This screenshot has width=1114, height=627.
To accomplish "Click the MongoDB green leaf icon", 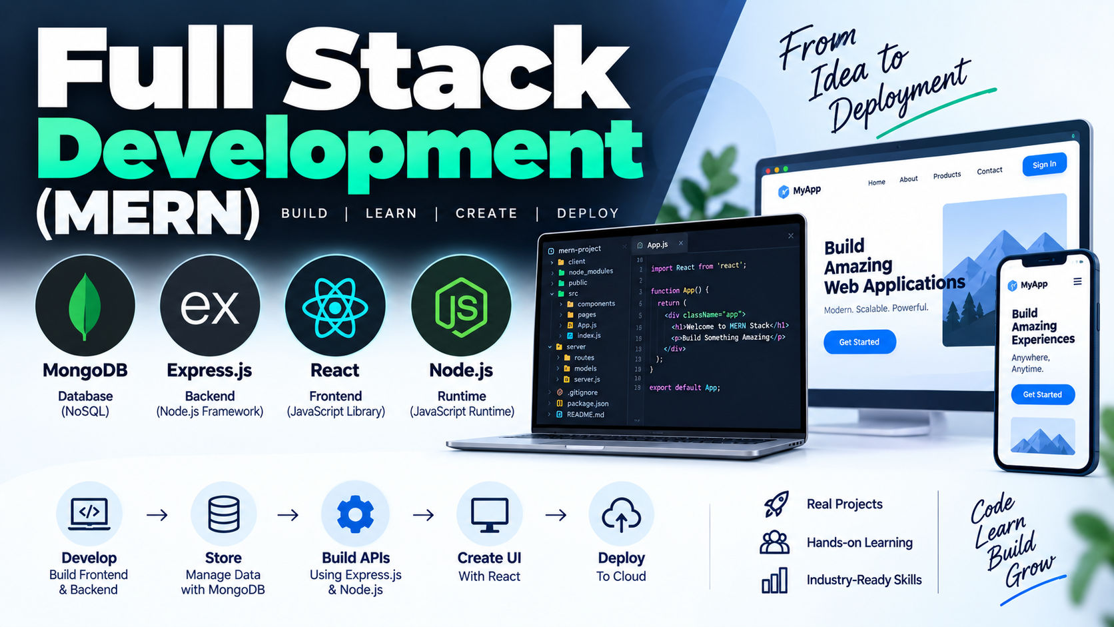I will pyautogui.click(x=85, y=306).
